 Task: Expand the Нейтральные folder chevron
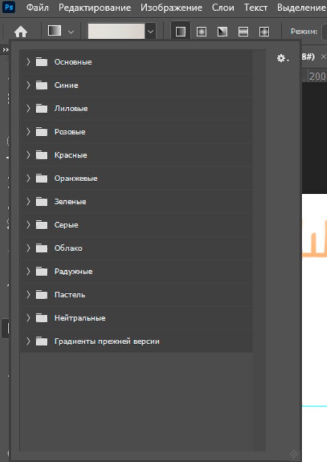coord(28,318)
